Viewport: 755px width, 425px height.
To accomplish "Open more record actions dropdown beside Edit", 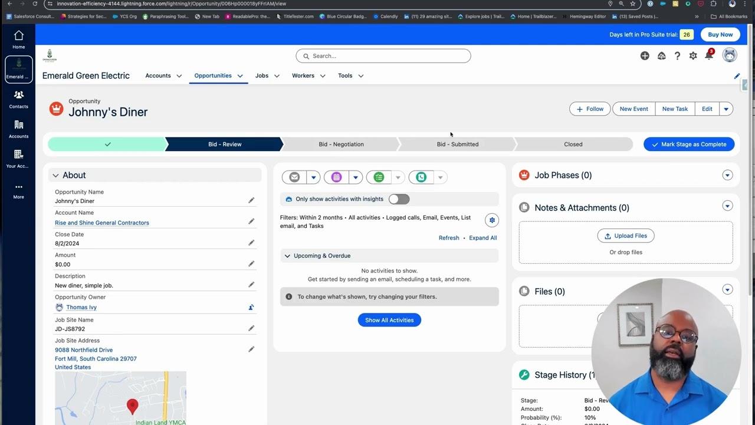I will point(726,109).
